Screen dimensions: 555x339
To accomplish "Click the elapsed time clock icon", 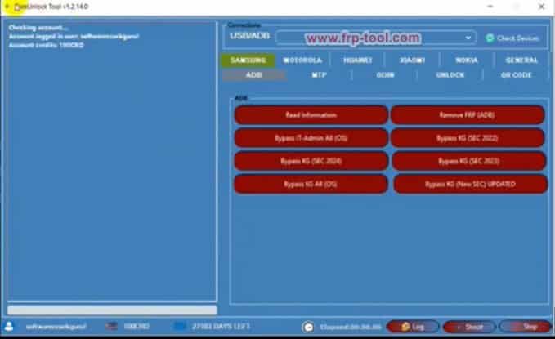I will click(308, 327).
